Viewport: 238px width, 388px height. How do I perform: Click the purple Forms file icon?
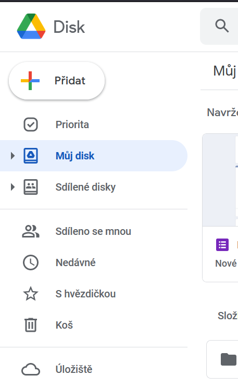click(x=222, y=245)
